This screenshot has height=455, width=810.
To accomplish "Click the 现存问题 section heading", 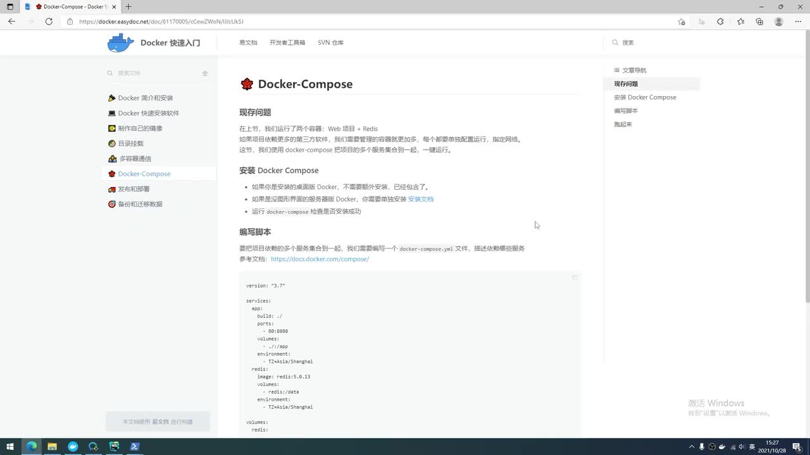I will click(x=255, y=112).
